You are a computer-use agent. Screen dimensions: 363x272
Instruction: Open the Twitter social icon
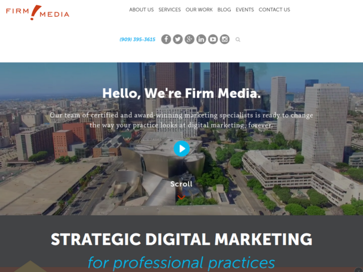[178, 39]
